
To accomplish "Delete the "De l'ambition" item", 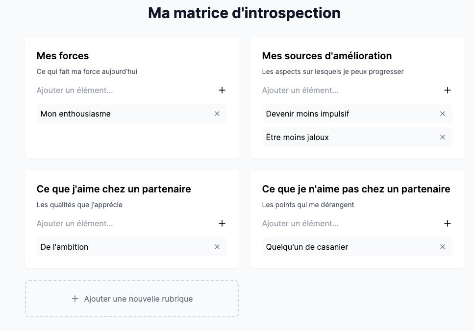I will coord(217,247).
